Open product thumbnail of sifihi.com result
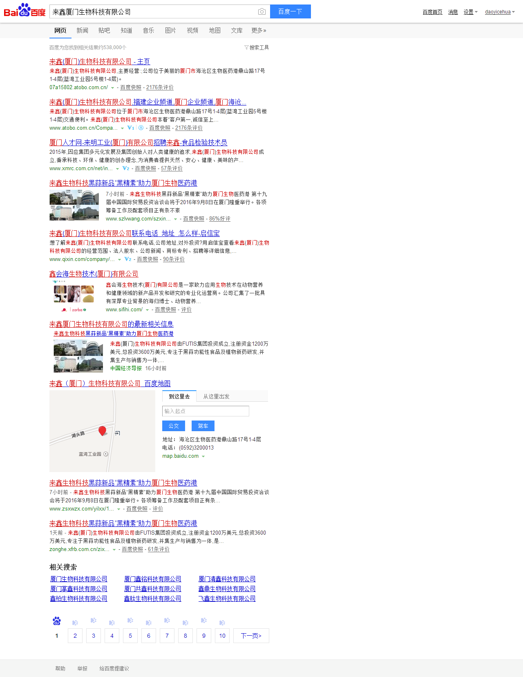 click(74, 296)
